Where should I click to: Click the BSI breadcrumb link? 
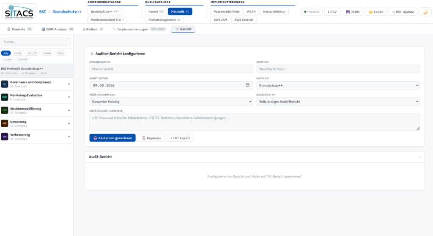(43, 11)
